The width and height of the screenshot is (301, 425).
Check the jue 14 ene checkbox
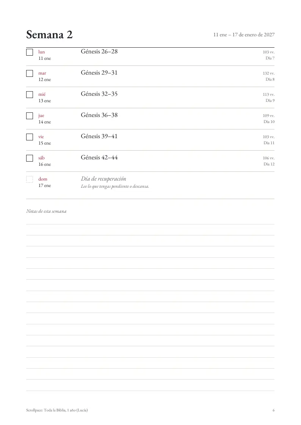30,116
